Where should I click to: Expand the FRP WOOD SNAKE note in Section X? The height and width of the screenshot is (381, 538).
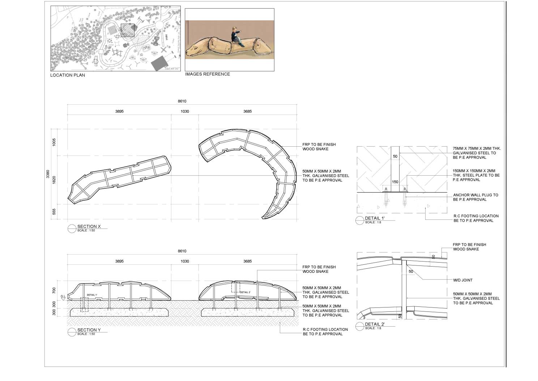[x=318, y=146]
